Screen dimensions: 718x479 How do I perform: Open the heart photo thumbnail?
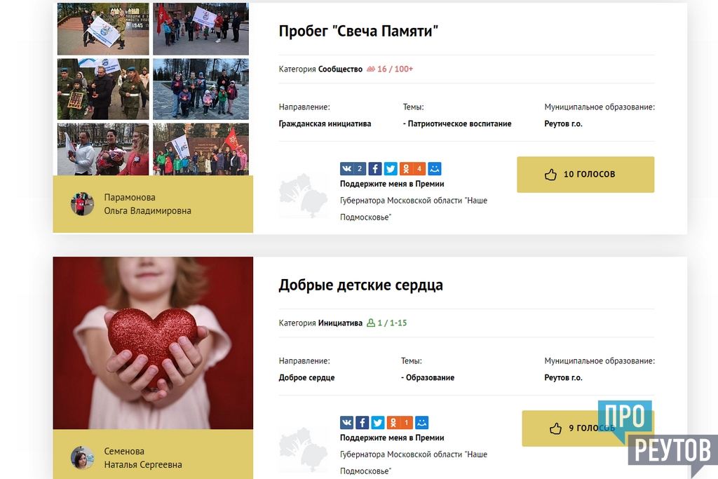coord(153,342)
